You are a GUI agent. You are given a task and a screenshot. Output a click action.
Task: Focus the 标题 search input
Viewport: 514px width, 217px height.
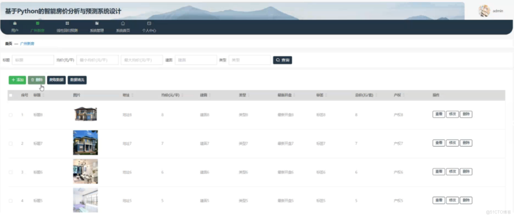click(33, 60)
